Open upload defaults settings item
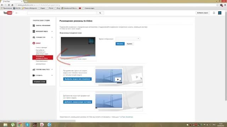227x127 pixels. point(42,52)
